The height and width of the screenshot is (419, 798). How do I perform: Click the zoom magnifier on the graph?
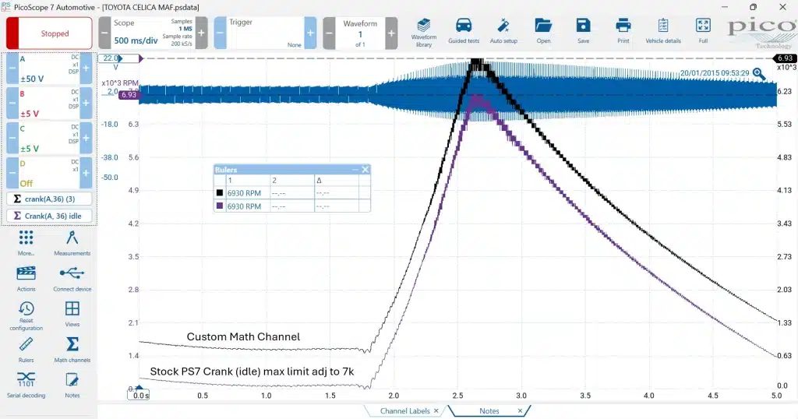[759, 74]
